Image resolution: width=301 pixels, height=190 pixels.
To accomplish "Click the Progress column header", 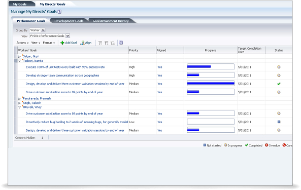I will pyautogui.click(x=211, y=50).
